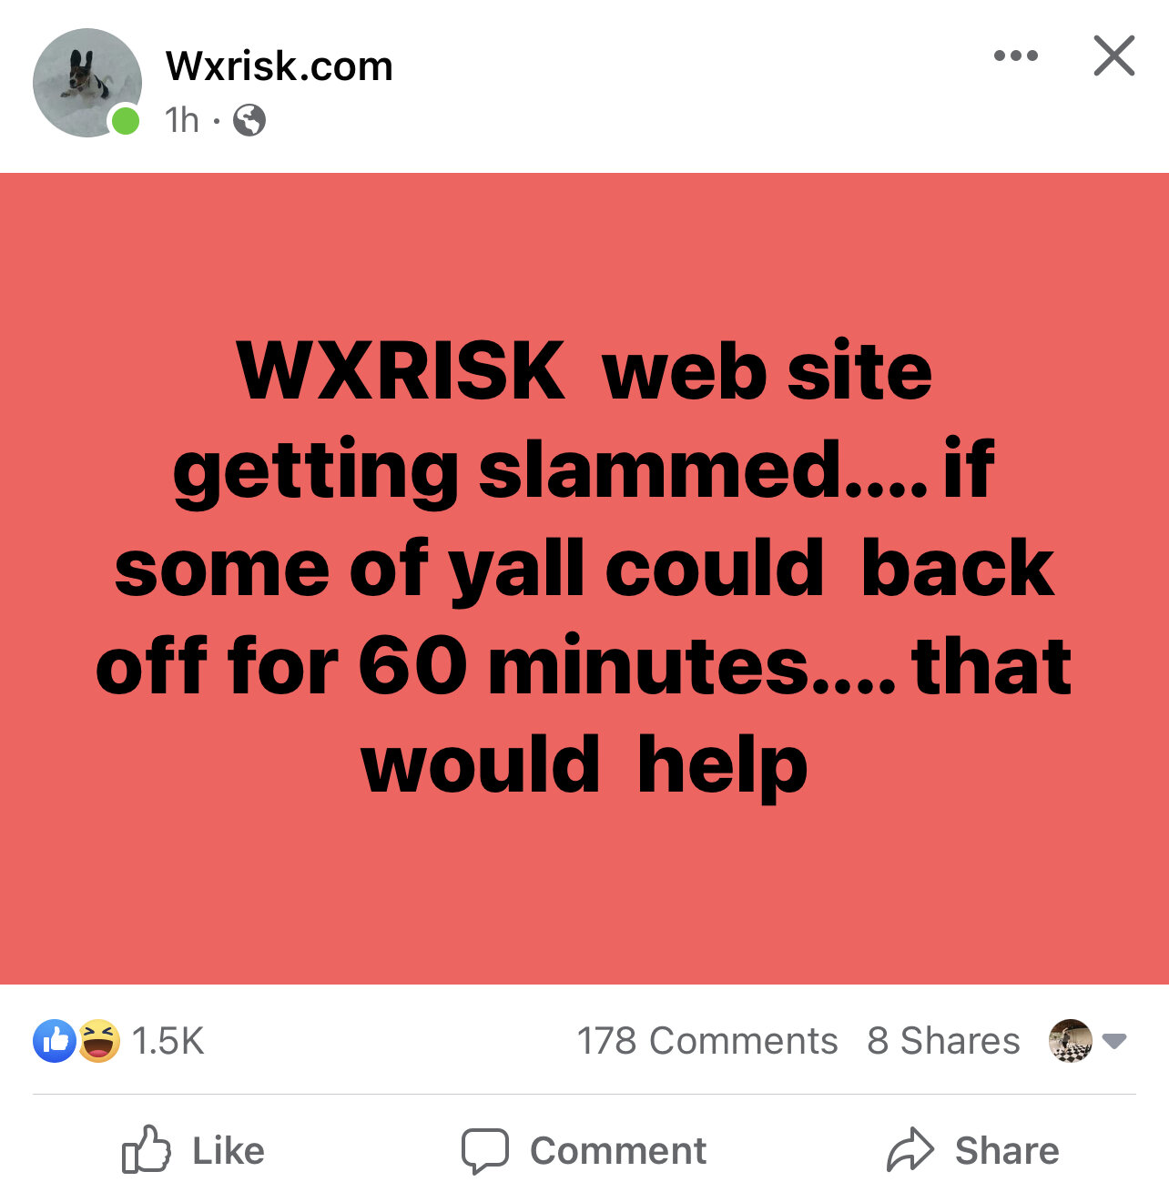Click the Wxrisk.com profile picture
This screenshot has height=1202, width=1169.
(x=87, y=83)
